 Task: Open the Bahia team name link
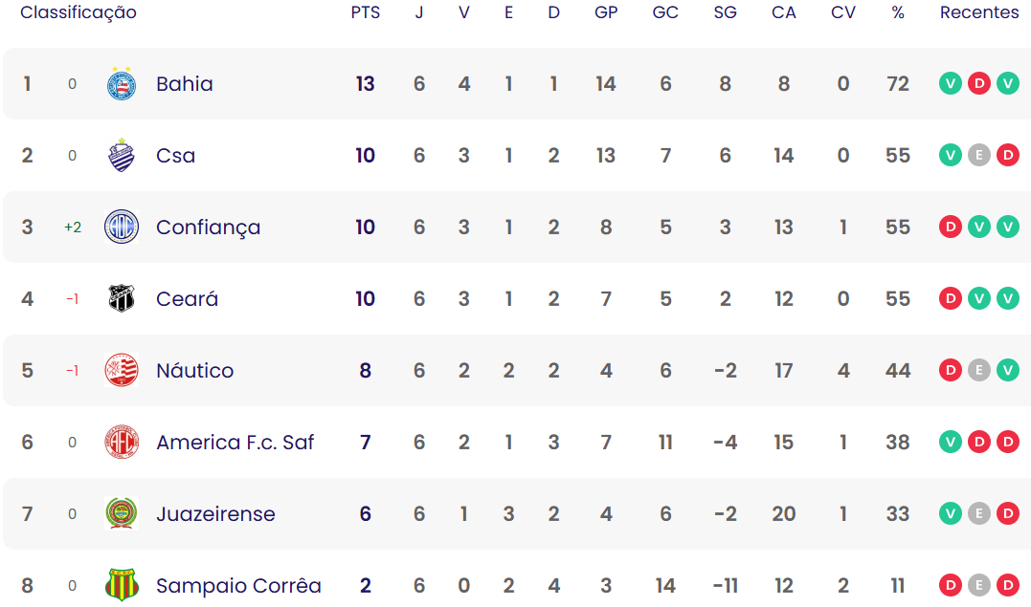185,84
